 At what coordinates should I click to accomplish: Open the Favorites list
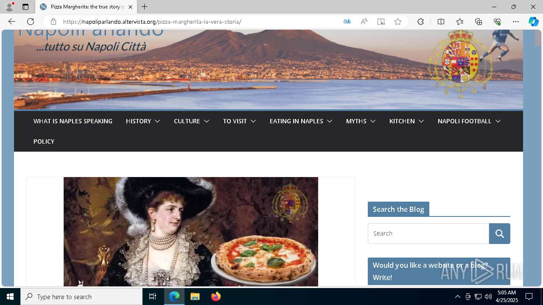coord(460,22)
